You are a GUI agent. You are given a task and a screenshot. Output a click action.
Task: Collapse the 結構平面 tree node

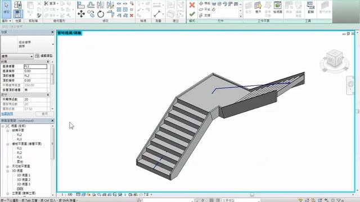tap(7, 131)
